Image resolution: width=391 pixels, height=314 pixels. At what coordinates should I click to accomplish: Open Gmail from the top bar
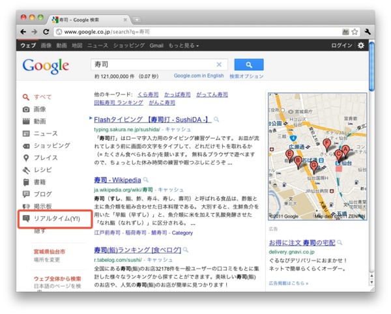coord(156,46)
